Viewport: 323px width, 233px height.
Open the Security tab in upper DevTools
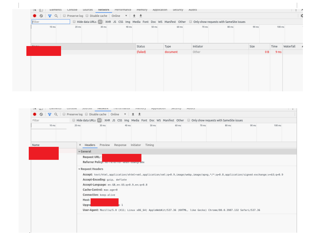click(x=178, y=10)
